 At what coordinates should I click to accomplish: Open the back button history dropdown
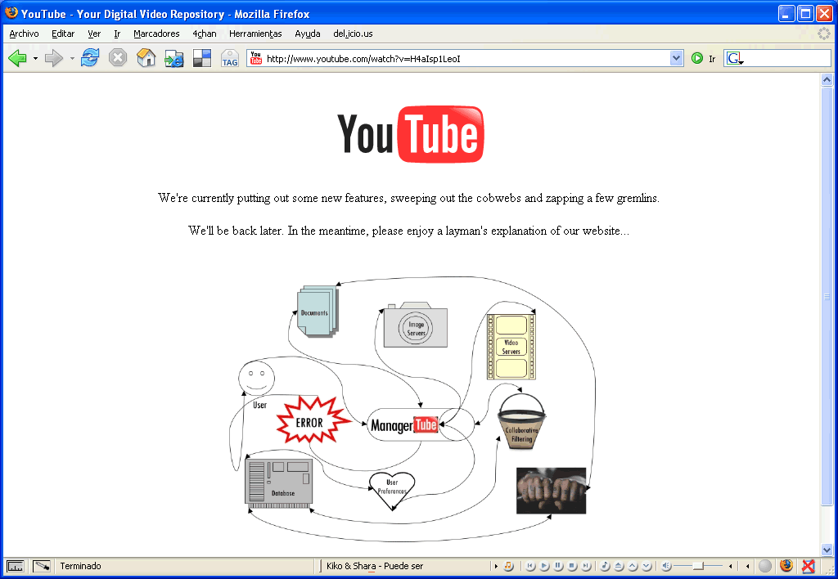point(35,58)
